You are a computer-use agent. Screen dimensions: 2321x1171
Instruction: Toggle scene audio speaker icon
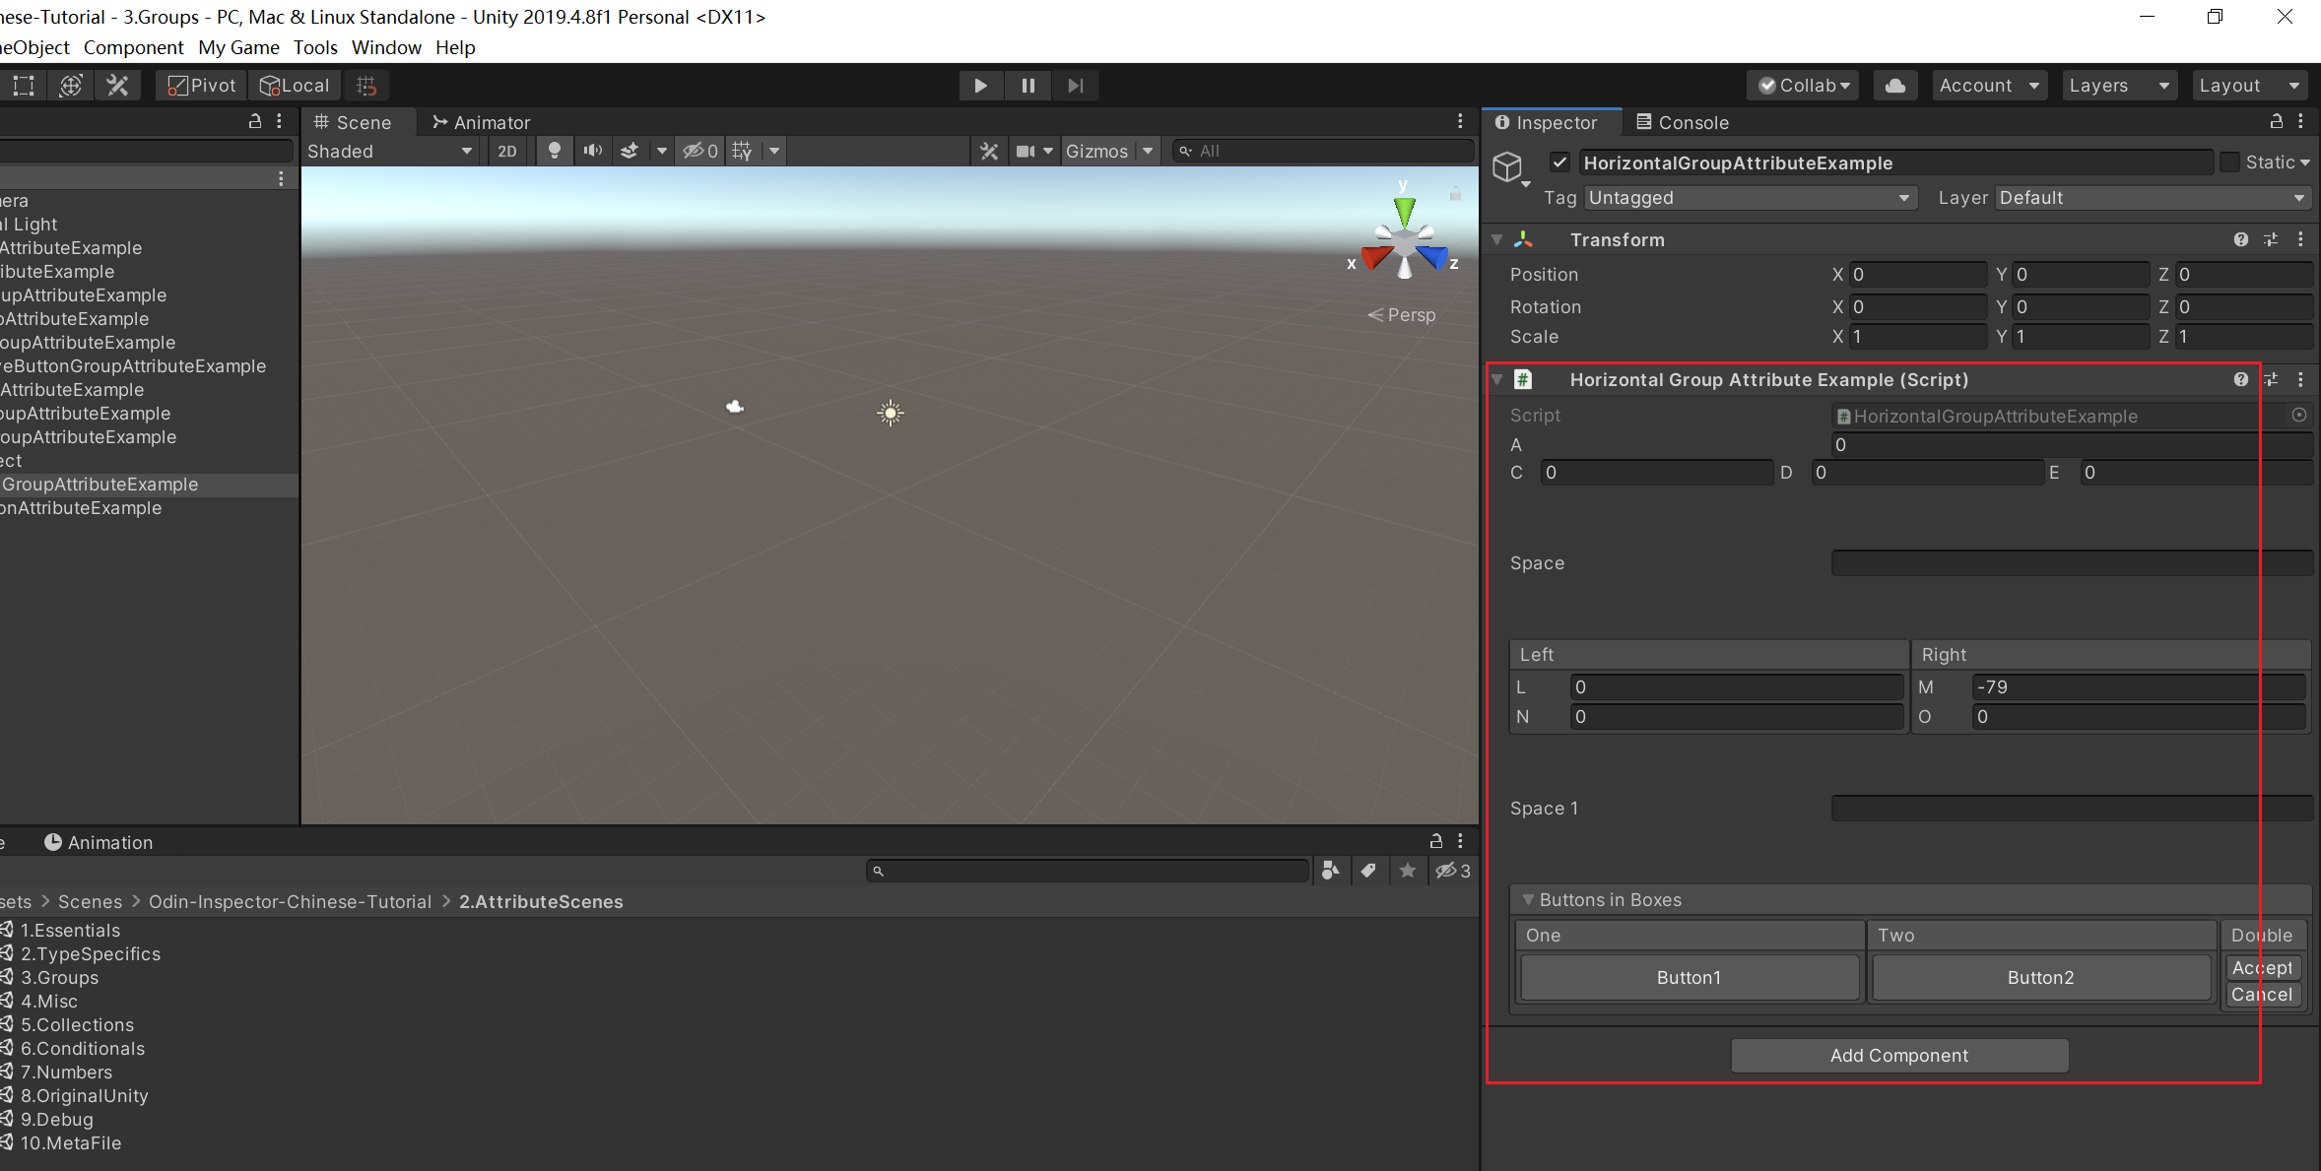click(x=592, y=151)
